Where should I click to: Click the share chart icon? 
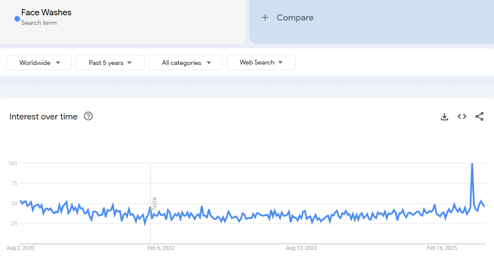click(479, 116)
